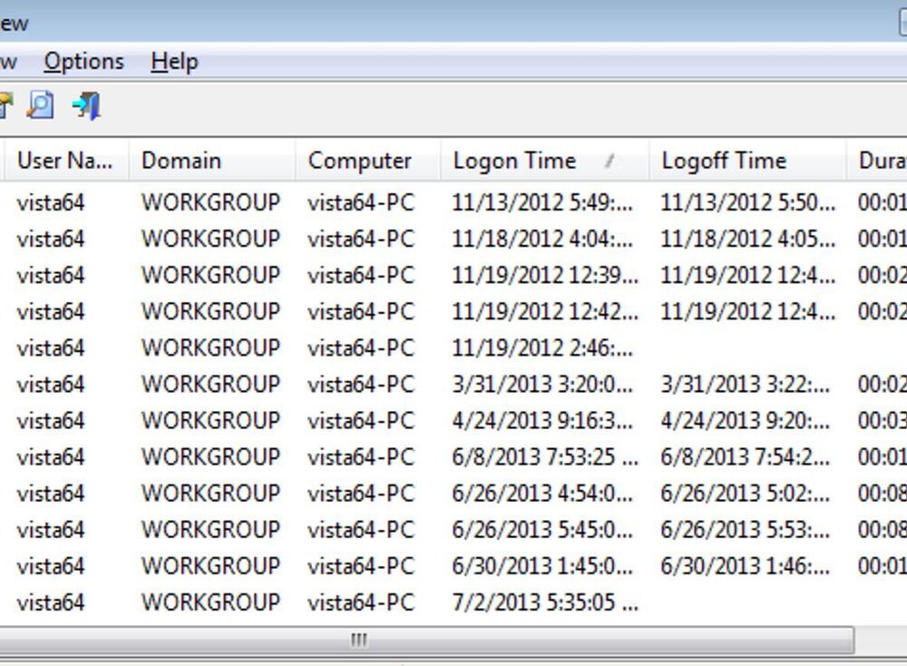Select the row with logon 11/19/2012 2:46

click(453, 348)
